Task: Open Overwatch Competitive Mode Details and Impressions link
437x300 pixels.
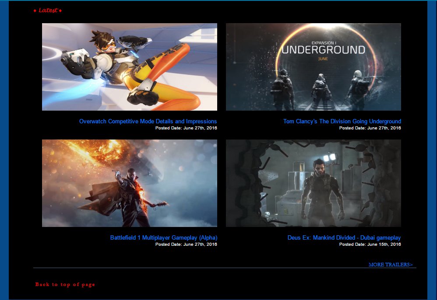Action: [x=148, y=121]
